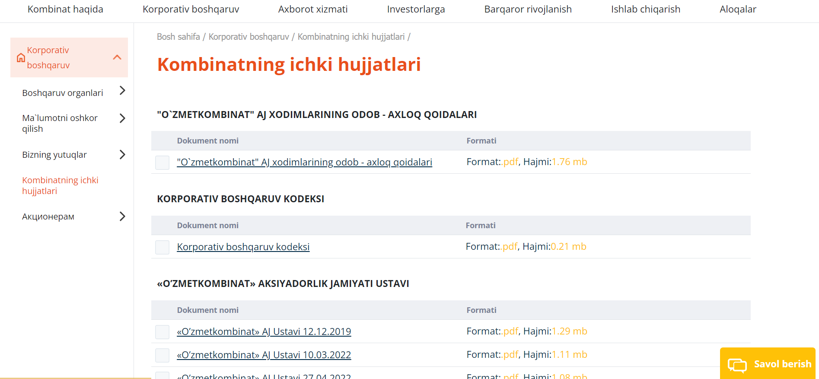Image resolution: width=819 pixels, height=379 pixels.
Task: Select Акционерам sidebar item
Action: pos(48,217)
